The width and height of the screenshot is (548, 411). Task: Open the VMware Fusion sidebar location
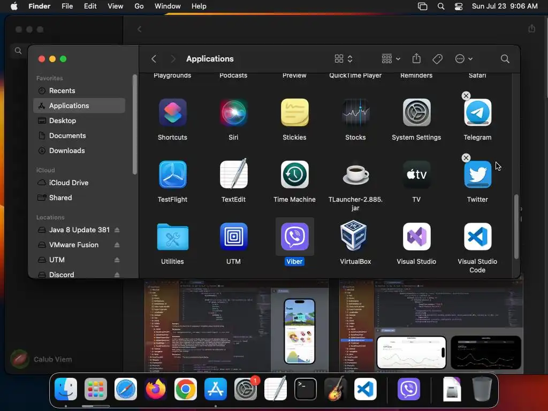(74, 245)
